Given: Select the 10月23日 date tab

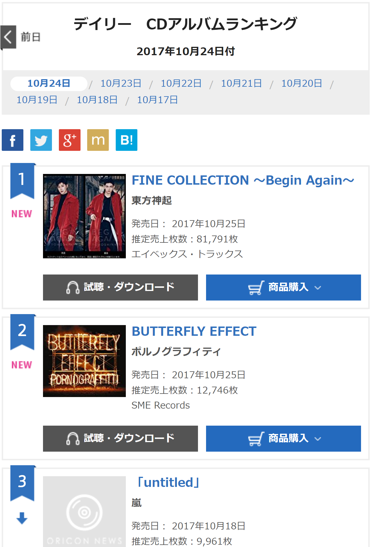Looking at the screenshot, I should tap(121, 84).
